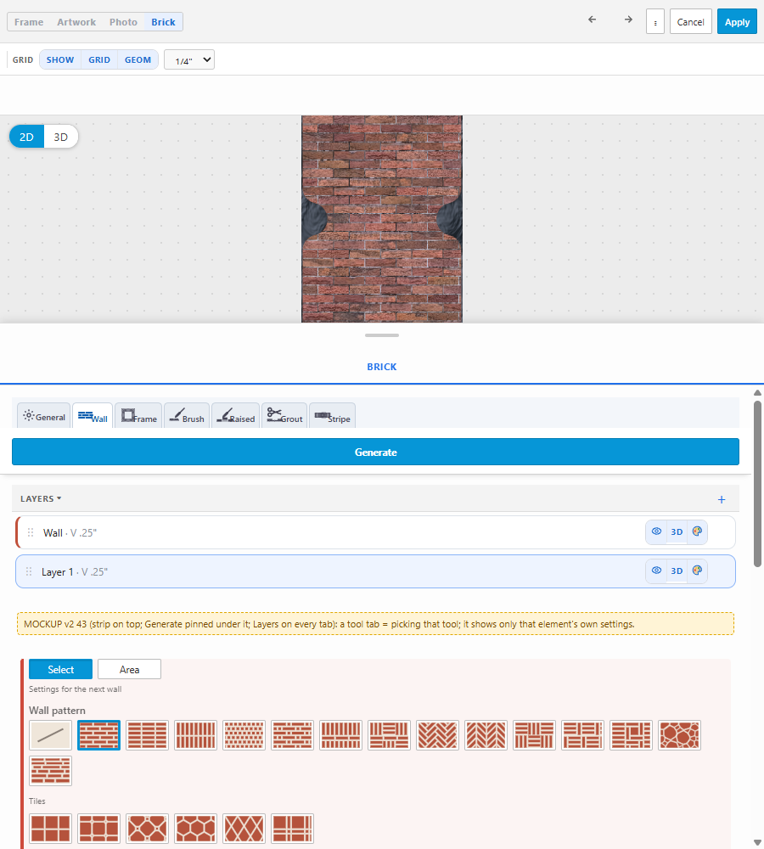Toggle 3D for Layer 1
Screen dimensions: 764x849
(677, 571)
